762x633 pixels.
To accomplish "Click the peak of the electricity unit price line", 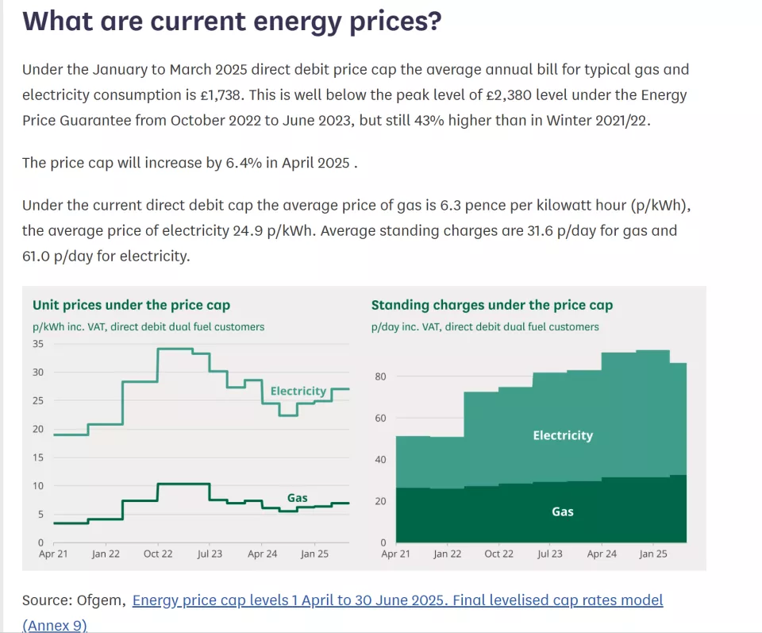I will 175,349.
